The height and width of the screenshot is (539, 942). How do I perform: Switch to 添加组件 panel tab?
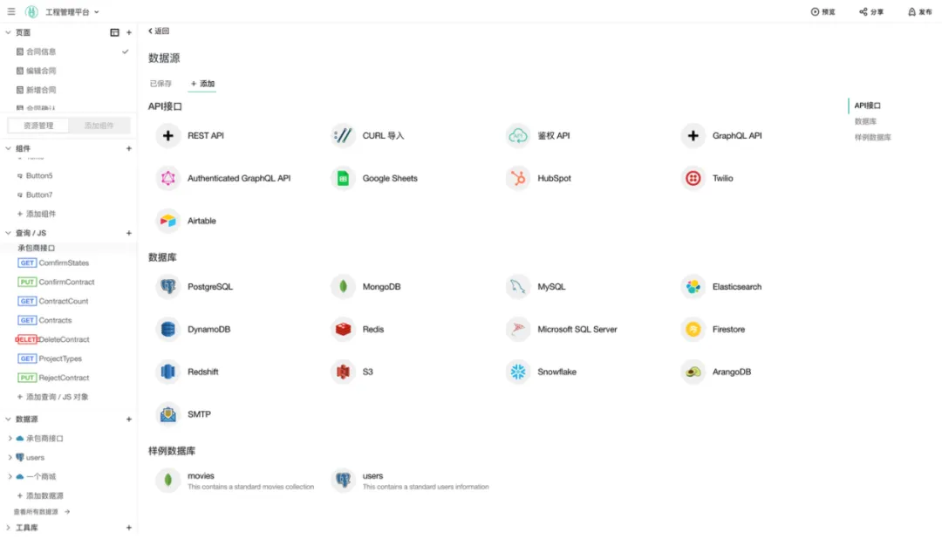pos(99,126)
